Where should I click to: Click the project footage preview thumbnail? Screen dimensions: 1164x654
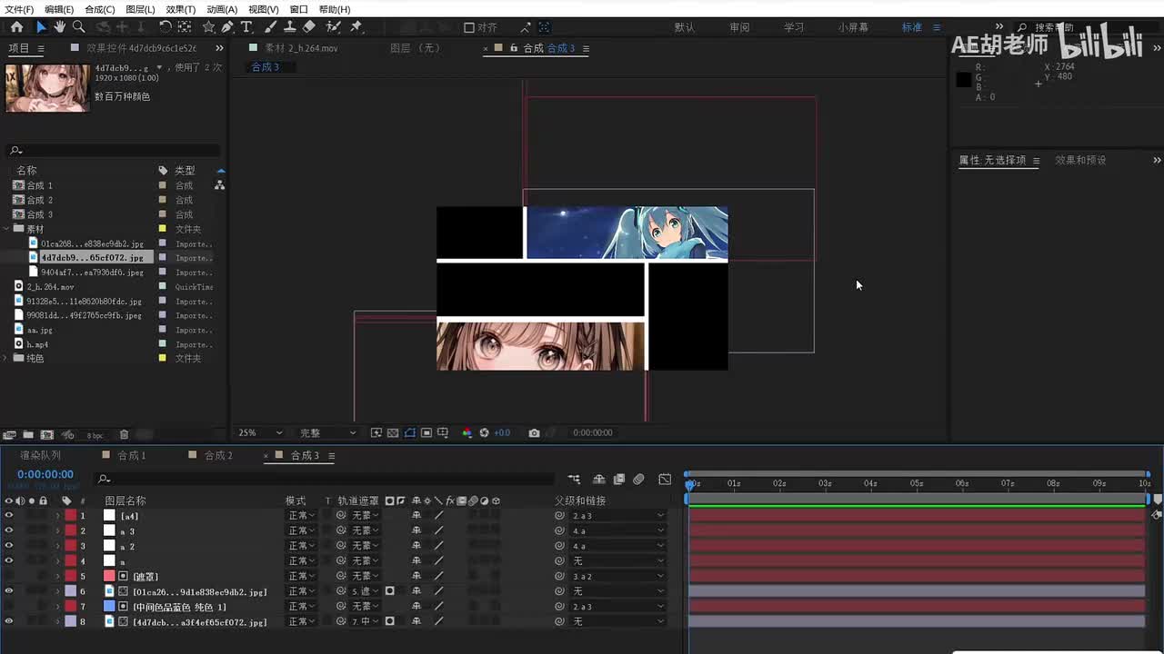tap(47, 87)
